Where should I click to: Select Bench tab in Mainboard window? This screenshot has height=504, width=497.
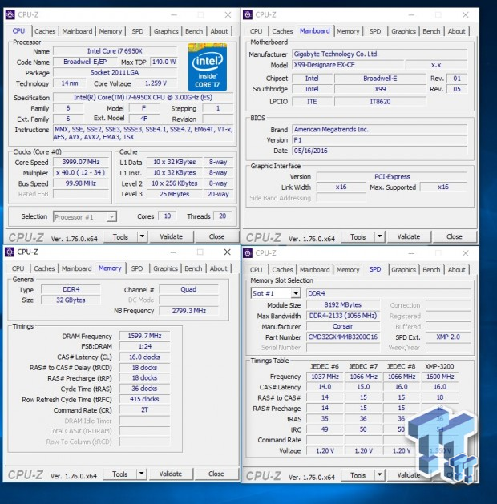[x=431, y=31]
